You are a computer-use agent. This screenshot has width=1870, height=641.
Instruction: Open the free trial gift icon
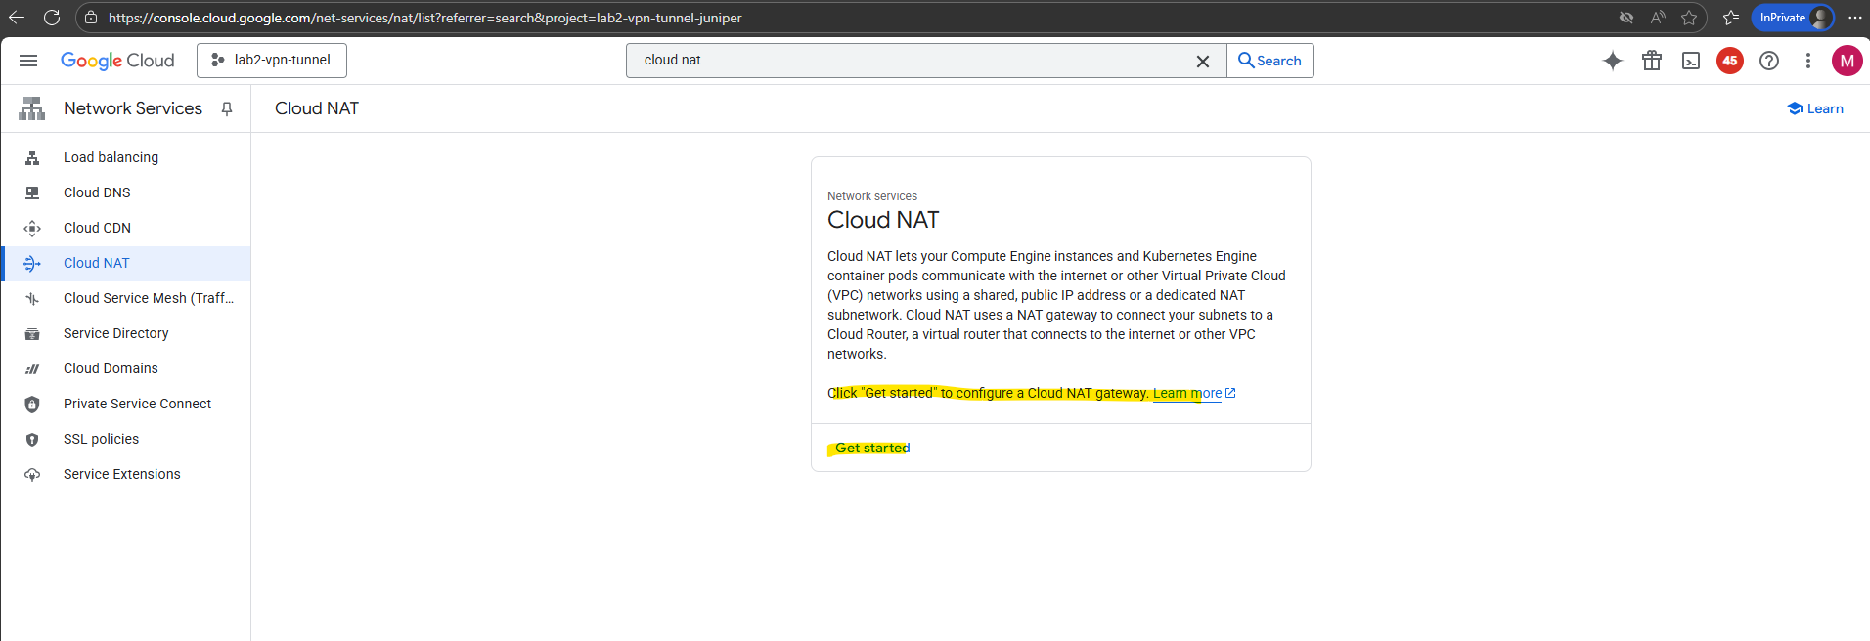1652,61
